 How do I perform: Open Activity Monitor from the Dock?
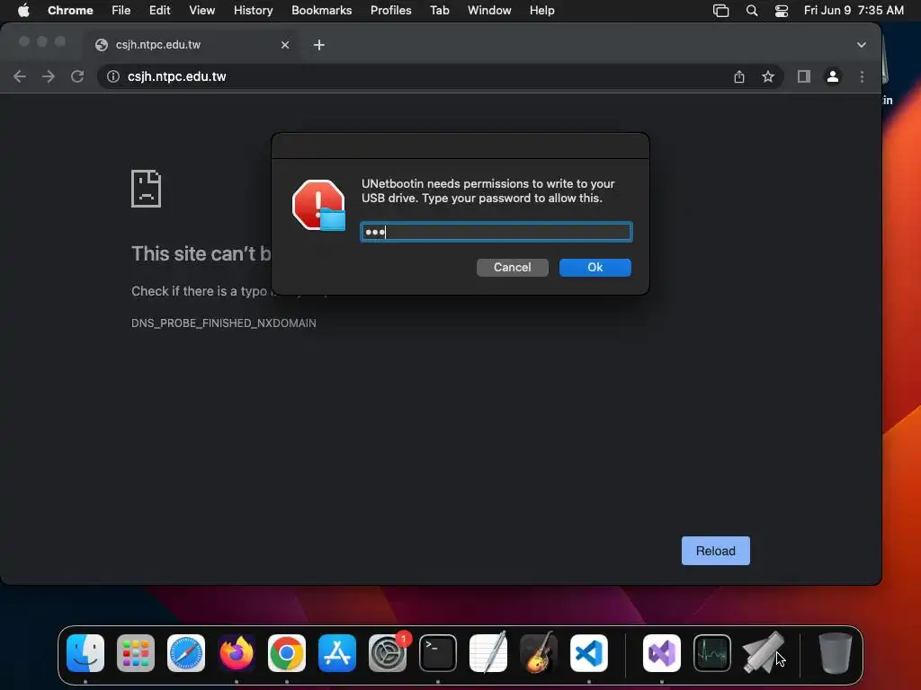pyautogui.click(x=712, y=653)
